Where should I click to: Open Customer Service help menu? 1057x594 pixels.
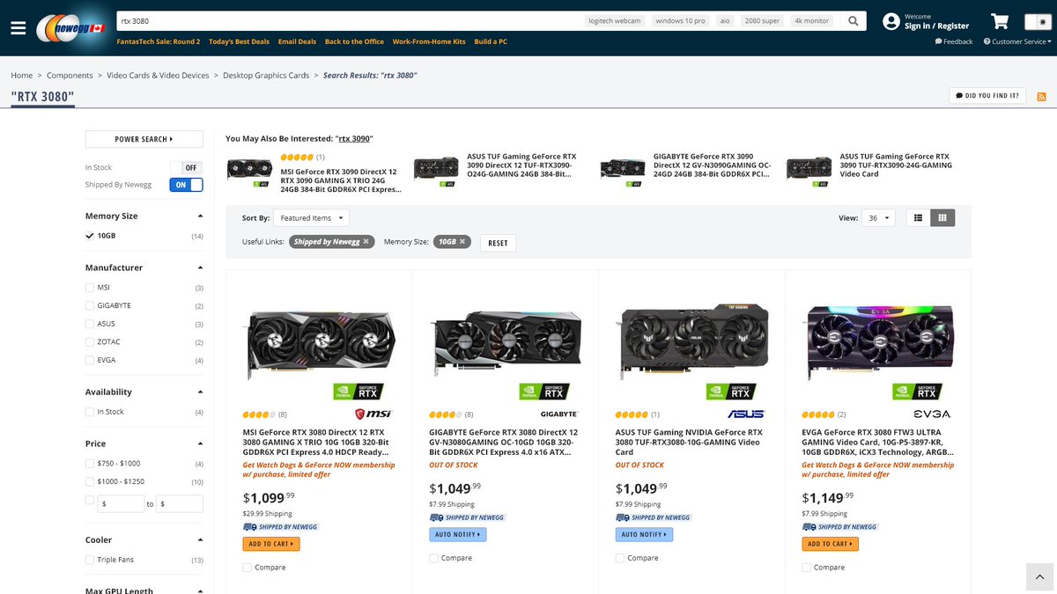[x=1016, y=41]
